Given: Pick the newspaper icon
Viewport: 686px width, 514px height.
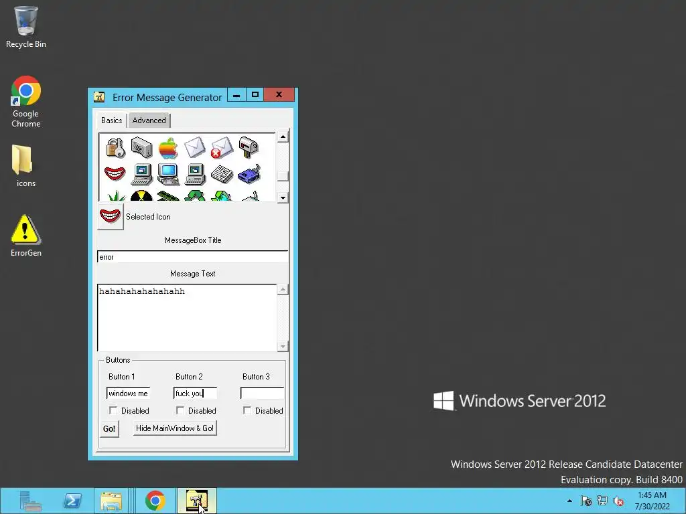Looking at the screenshot, I should point(222,175).
